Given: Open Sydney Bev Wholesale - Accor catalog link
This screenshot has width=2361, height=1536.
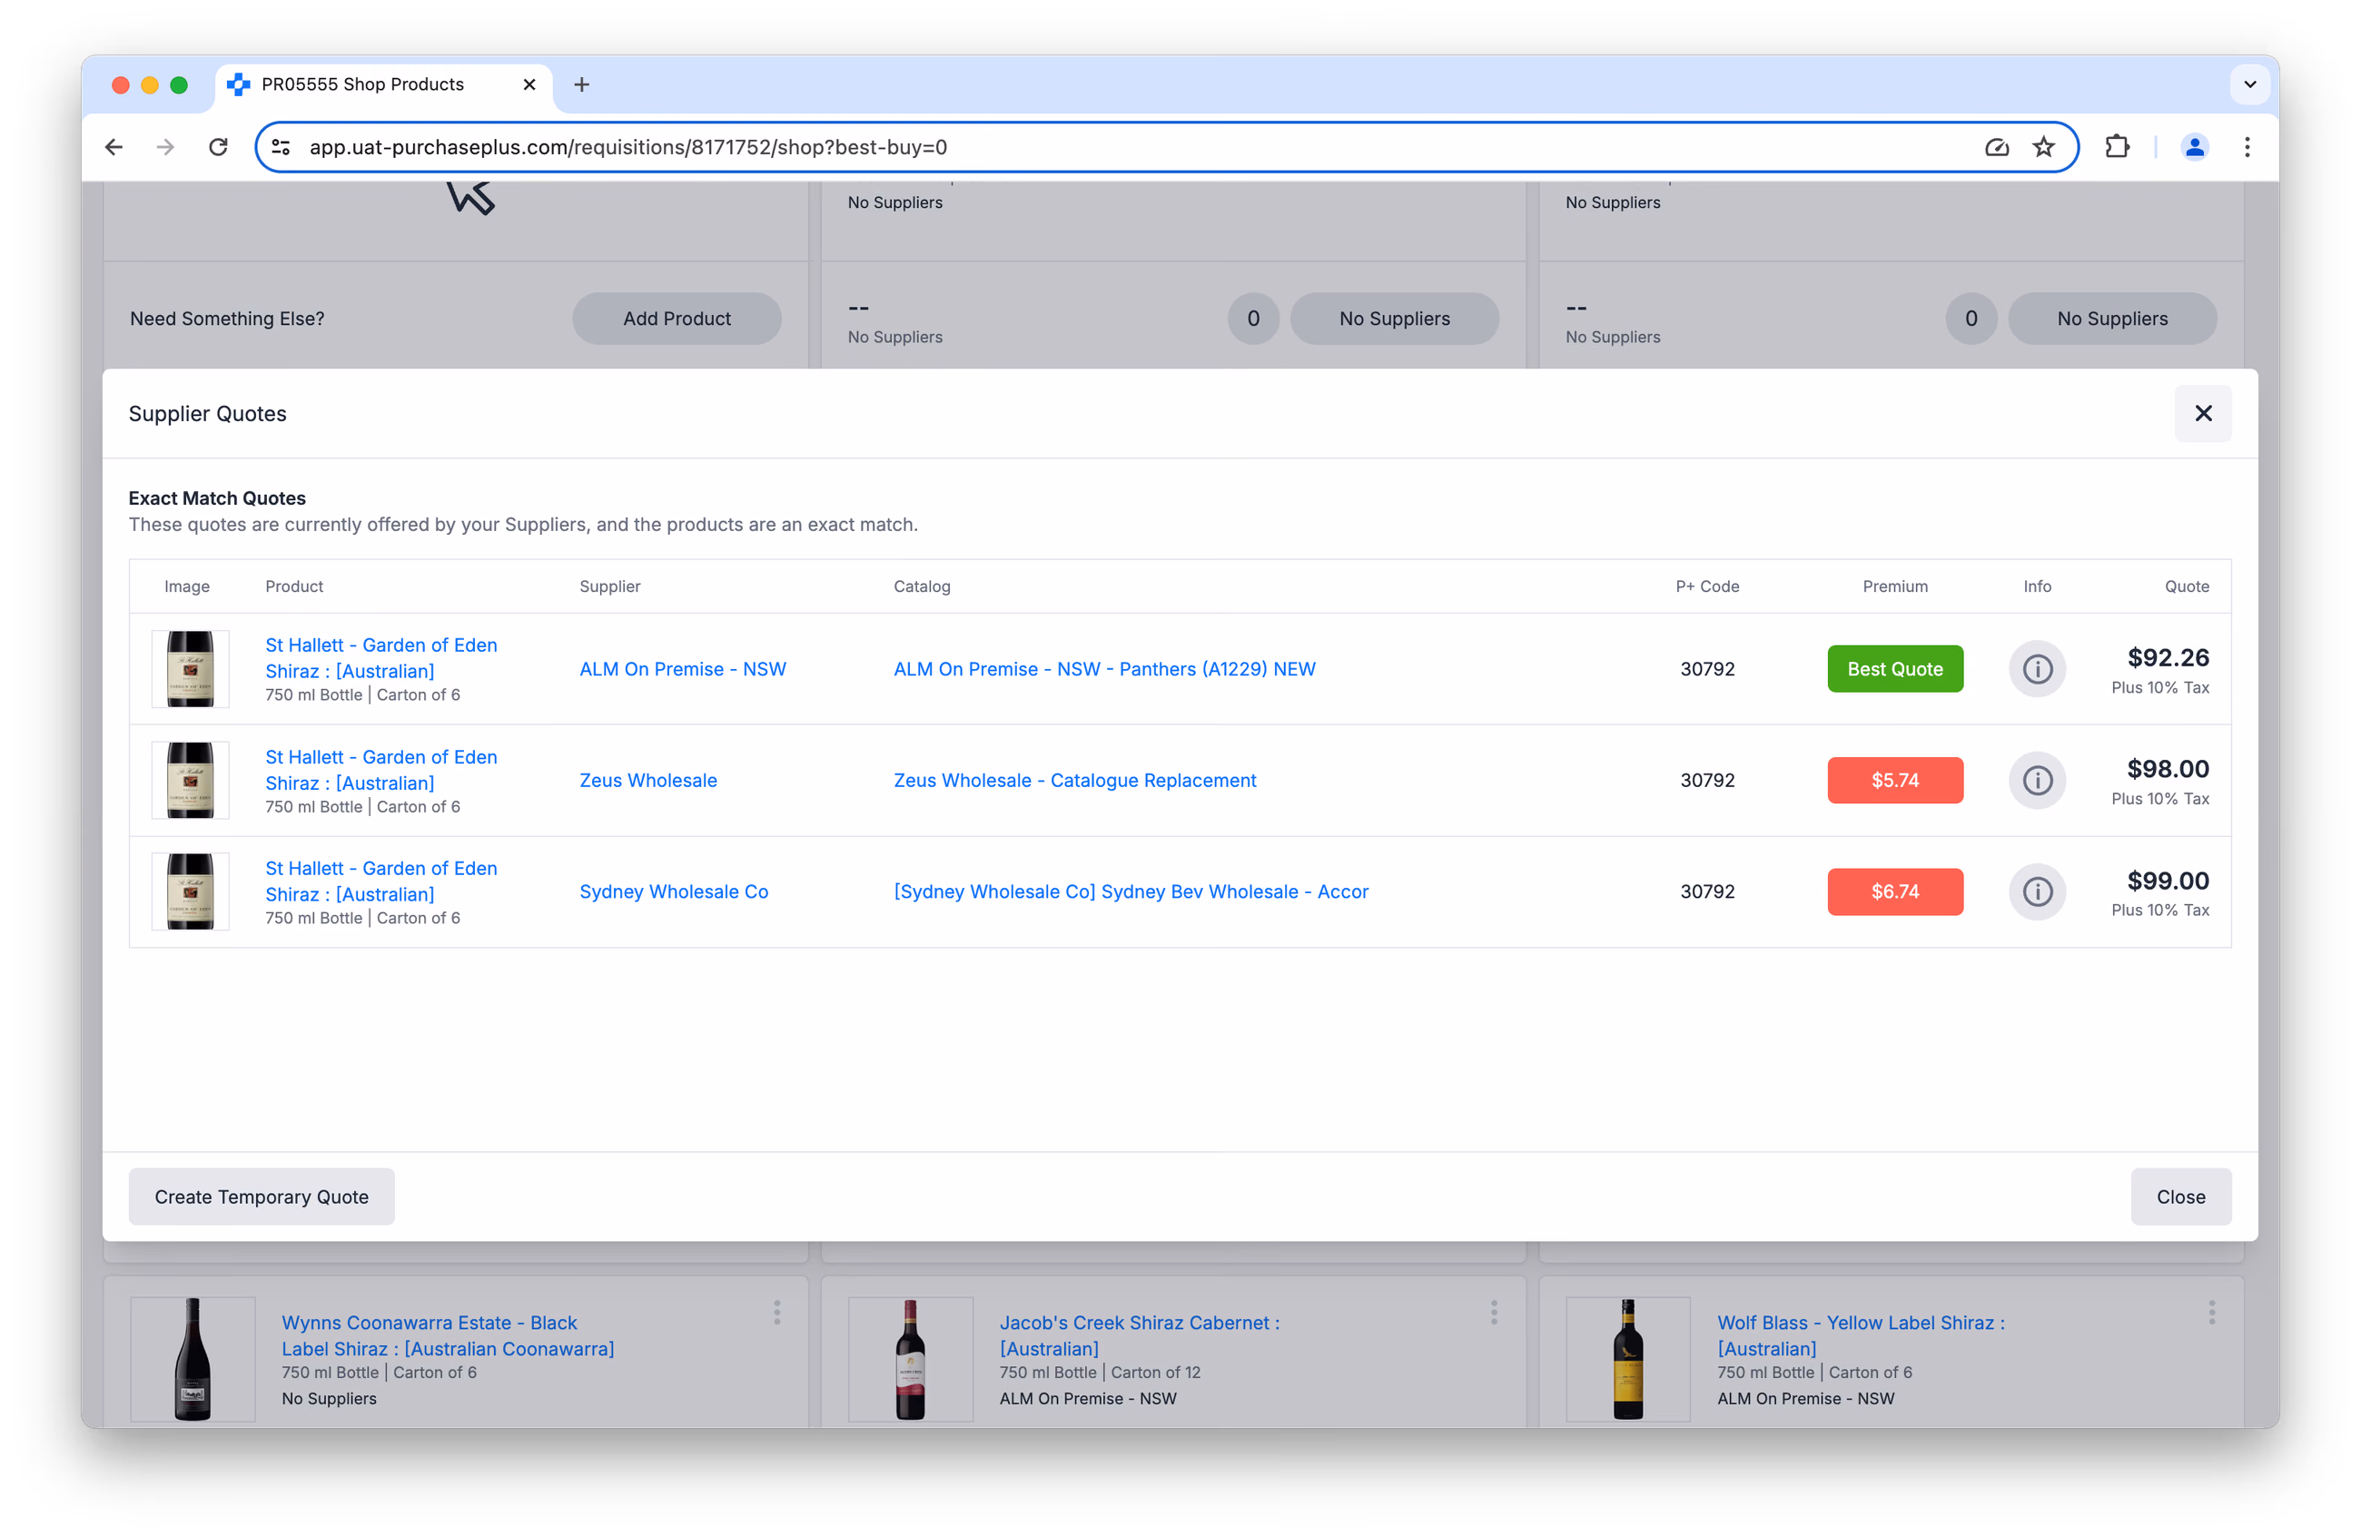Looking at the screenshot, I should click(1131, 891).
